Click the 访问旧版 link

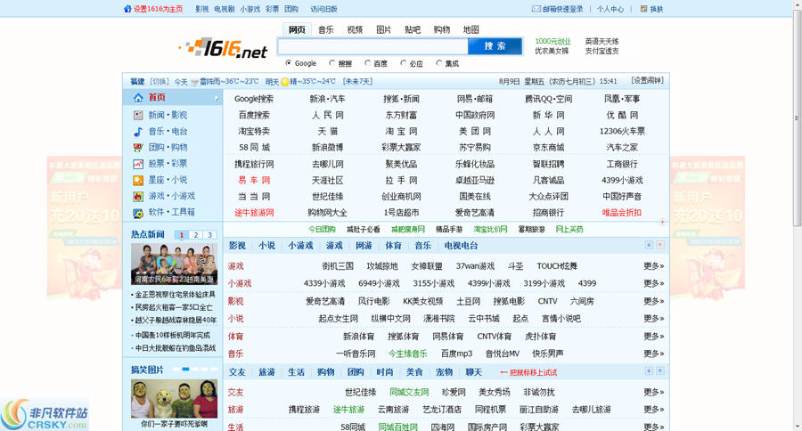click(323, 9)
